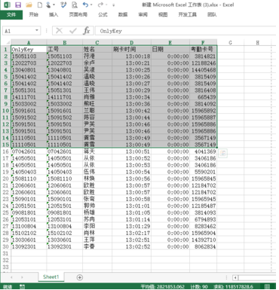Redo the last undone action
279x290 pixels.
click(100, 5)
